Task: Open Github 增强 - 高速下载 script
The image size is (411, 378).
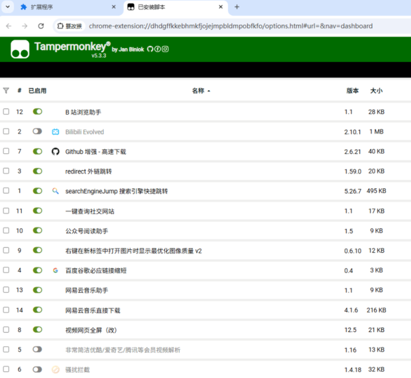Action: [96, 152]
